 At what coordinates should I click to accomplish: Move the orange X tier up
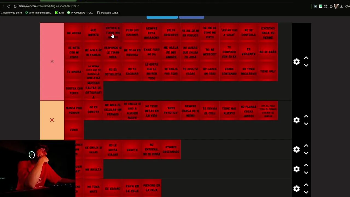pos(306,117)
